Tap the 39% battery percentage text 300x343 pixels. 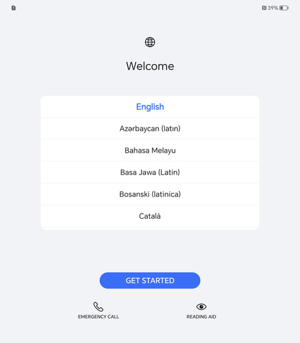point(273,8)
